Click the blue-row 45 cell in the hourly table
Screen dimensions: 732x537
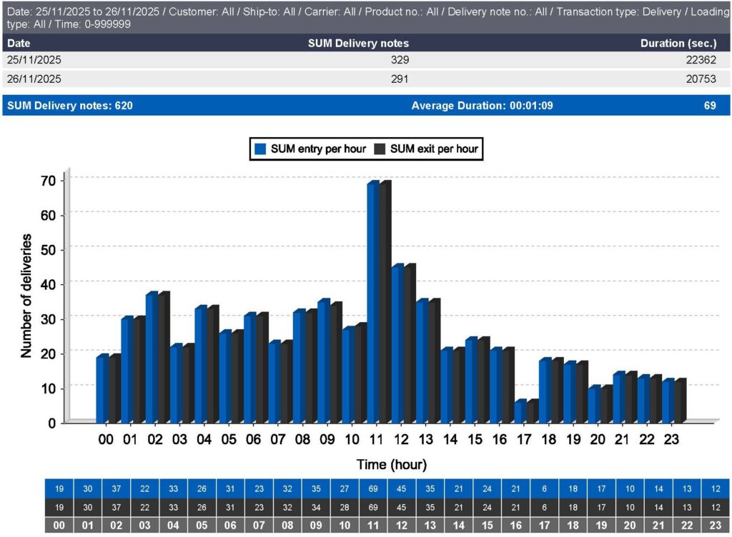pyautogui.click(x=402, y=488)
